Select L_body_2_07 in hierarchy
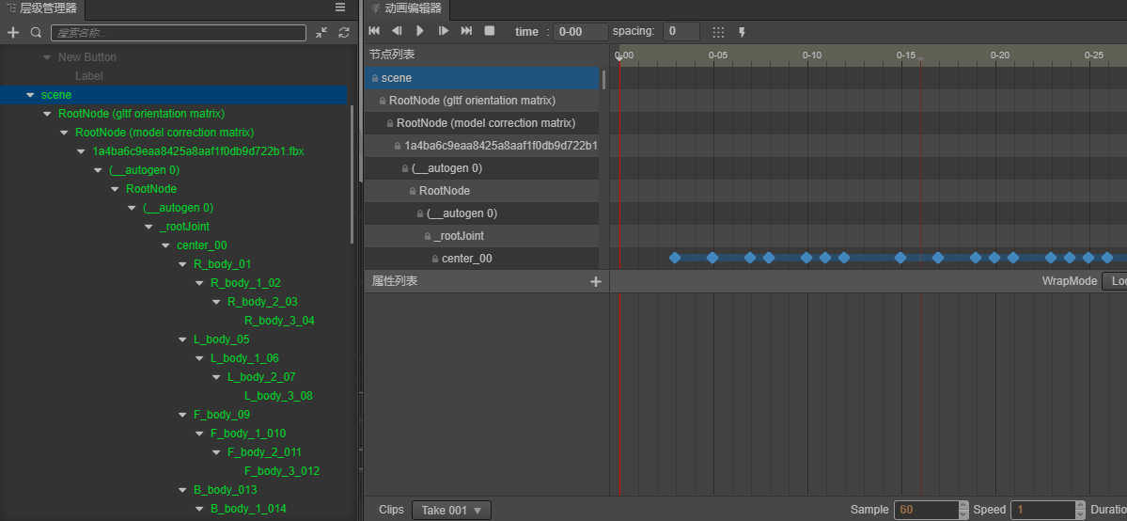 [x=261, y=377]
